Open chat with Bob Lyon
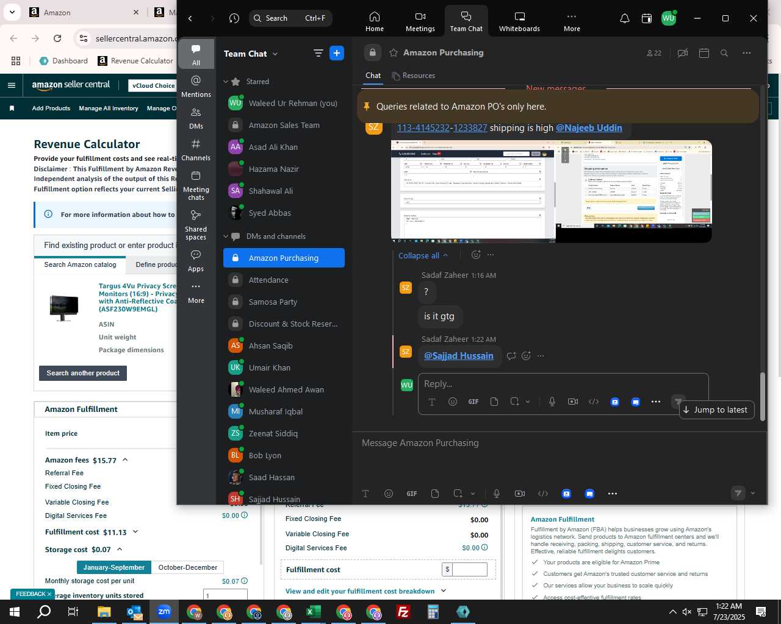The width and height of the screenshot is (781, 624). 284,455
